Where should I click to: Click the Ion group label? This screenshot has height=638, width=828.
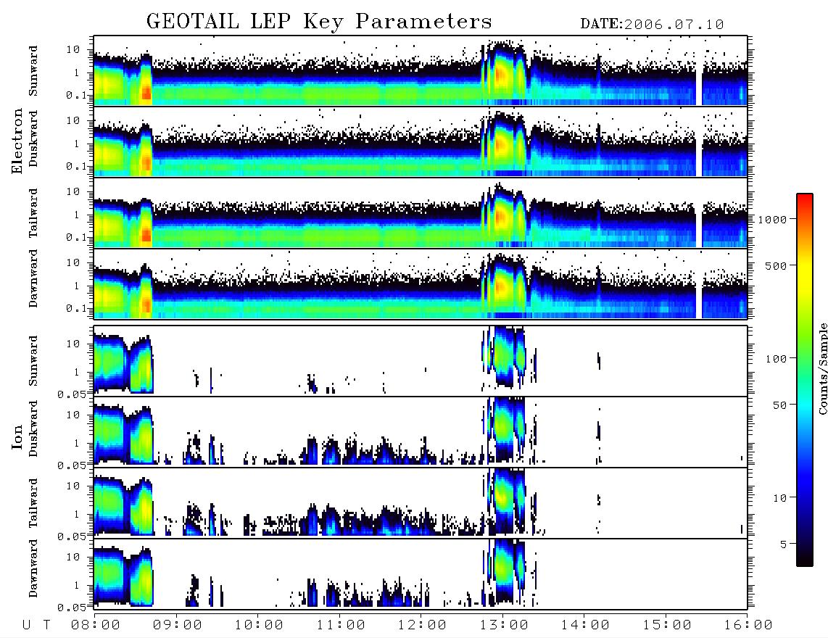tap(17, 437)
